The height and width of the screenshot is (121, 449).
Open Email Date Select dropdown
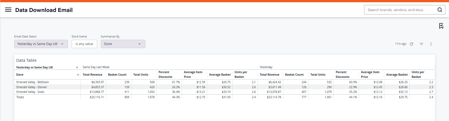coord(41,44)
